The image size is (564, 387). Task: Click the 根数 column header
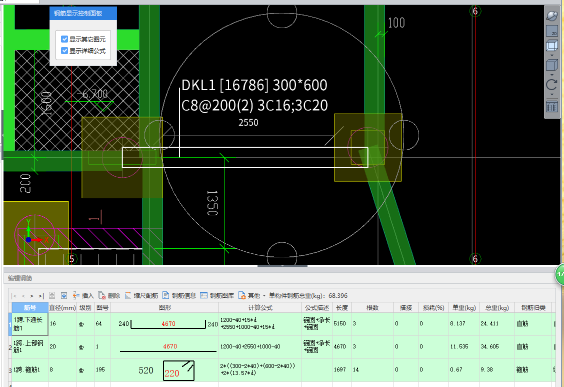tap(372, 307)
